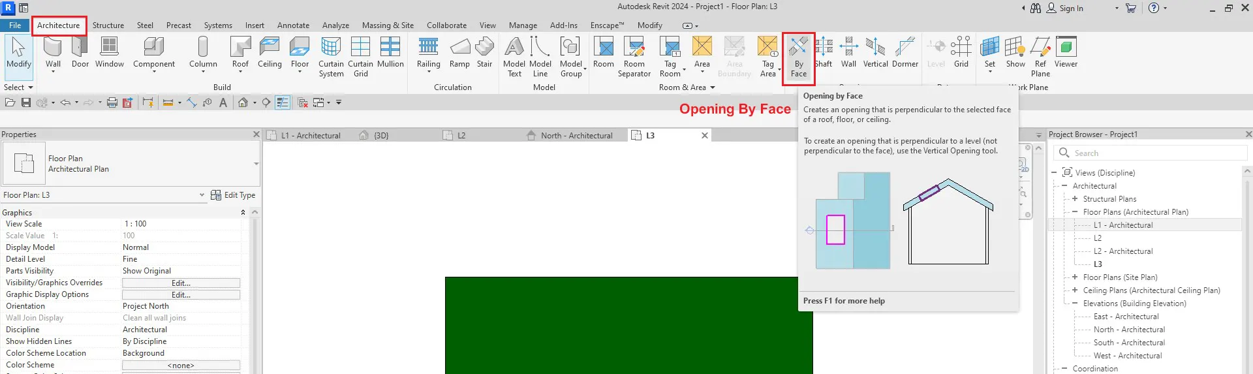Edit Visibility/Graphics Overrides
1253x374 pixels.
pyautogui.click(x=181, y=283)
